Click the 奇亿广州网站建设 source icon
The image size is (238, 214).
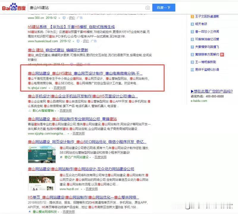pos(61,157)
